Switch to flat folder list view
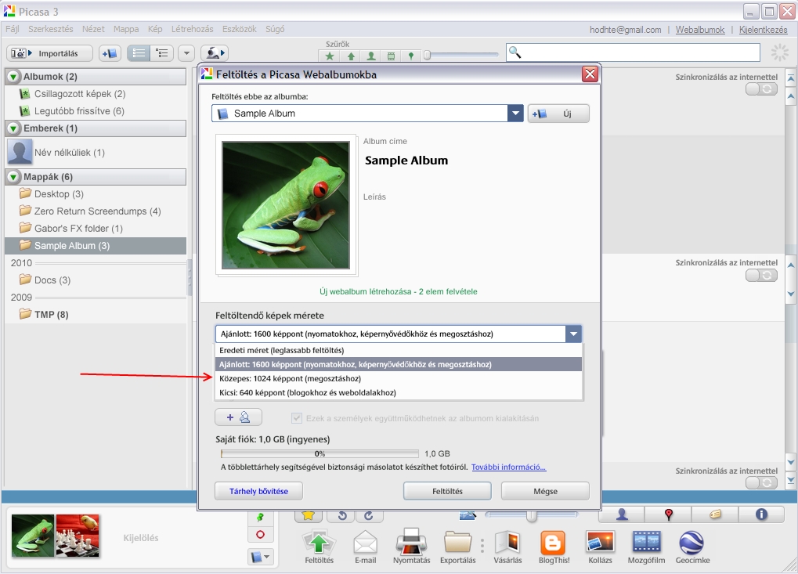The height and width of the screenshot is (574, 798). click(139, 53)
